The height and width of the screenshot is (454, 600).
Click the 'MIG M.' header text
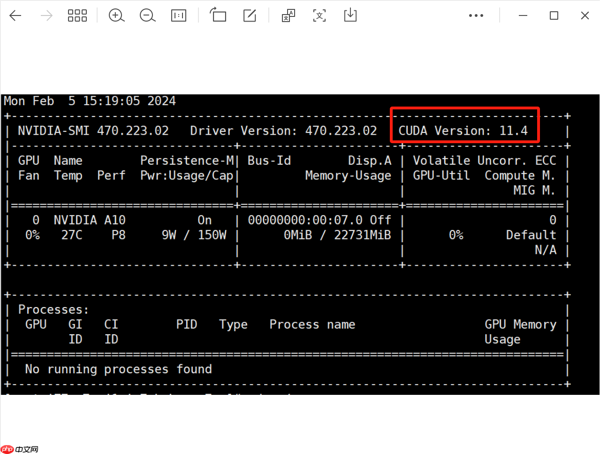tap(534, 191)
